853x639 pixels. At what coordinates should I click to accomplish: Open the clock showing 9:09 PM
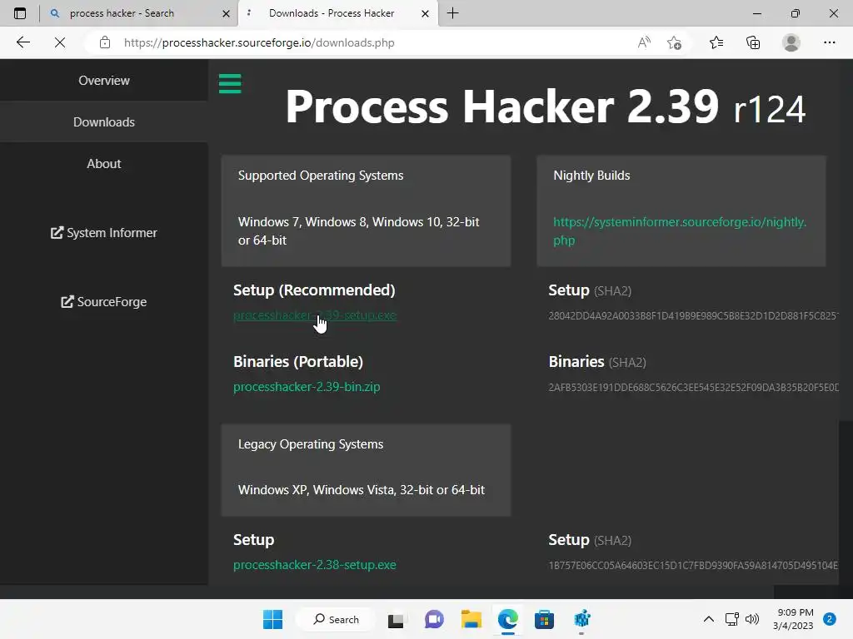[793, 619]
